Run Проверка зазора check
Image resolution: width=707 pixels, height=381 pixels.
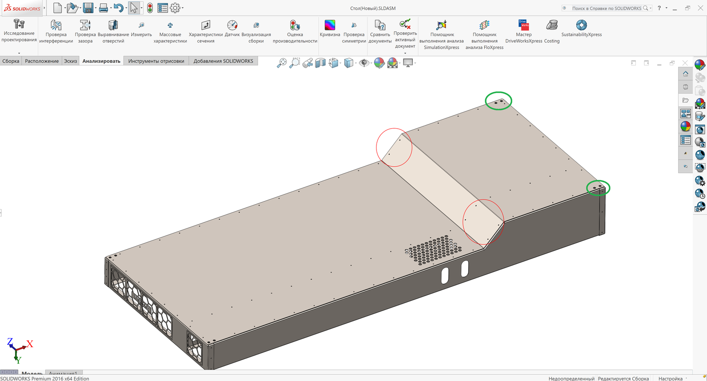coord(85,31)
